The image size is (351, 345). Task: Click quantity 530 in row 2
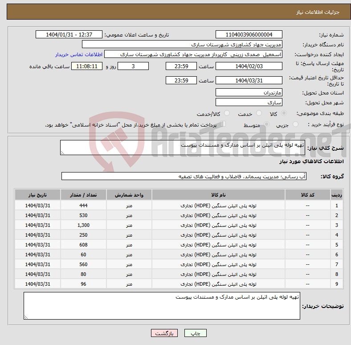(83, 215)
